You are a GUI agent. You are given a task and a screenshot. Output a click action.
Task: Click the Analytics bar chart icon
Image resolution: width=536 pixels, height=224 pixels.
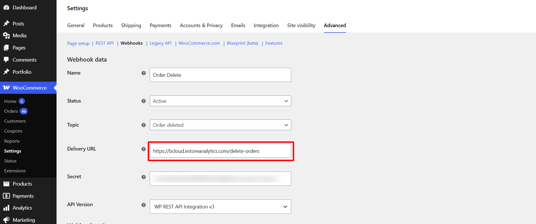coord(6,208)
